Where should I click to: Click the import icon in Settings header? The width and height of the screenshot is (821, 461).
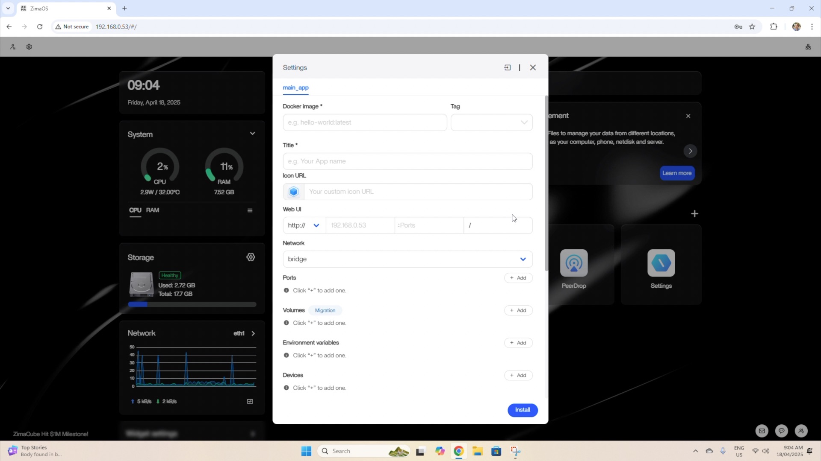tap(507, 67)
